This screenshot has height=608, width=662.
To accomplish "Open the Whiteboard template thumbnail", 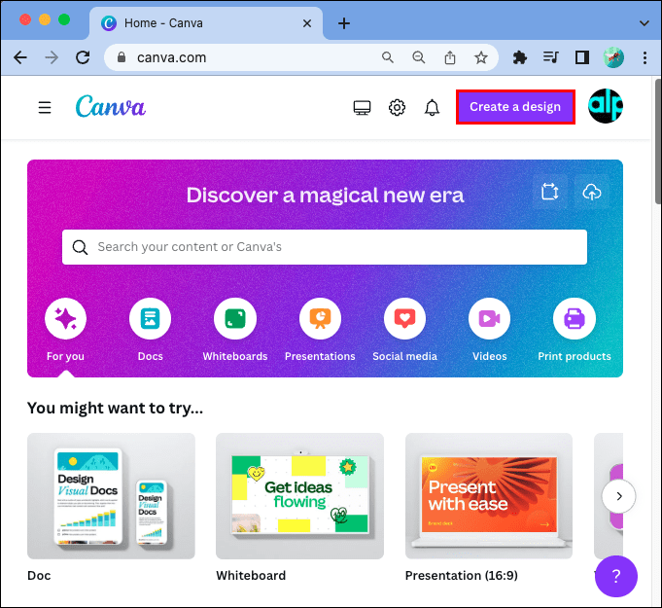I will click(x=299, y=496).
